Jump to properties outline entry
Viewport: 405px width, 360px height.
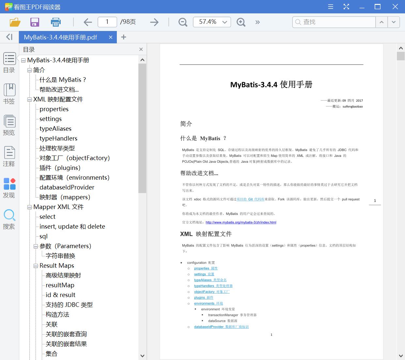[54, 109]
